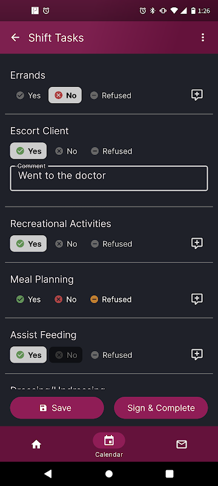Select Yes for Meal Planning
The image size is (218, 486).
pyautogui.click(x=28, y=299)
